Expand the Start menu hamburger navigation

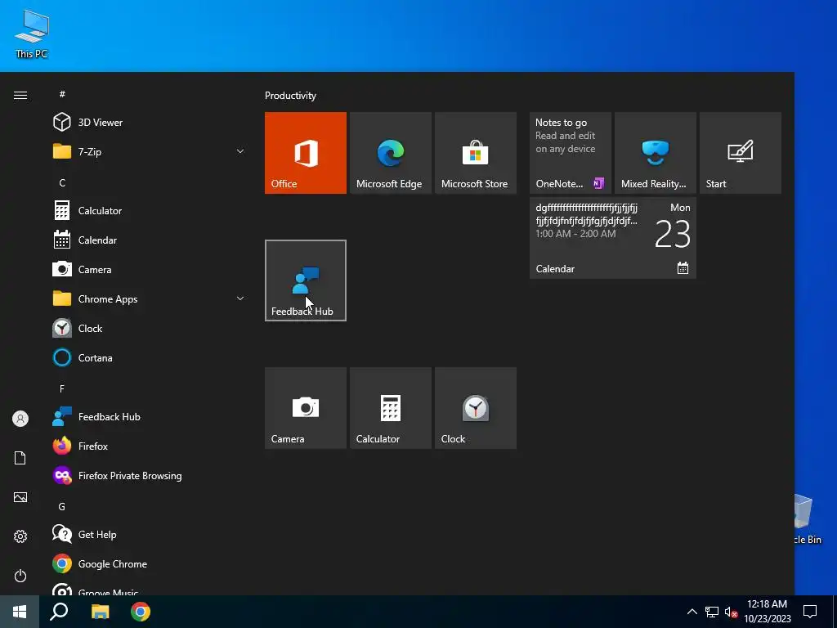pyautogui.click(x=20, y=95)
